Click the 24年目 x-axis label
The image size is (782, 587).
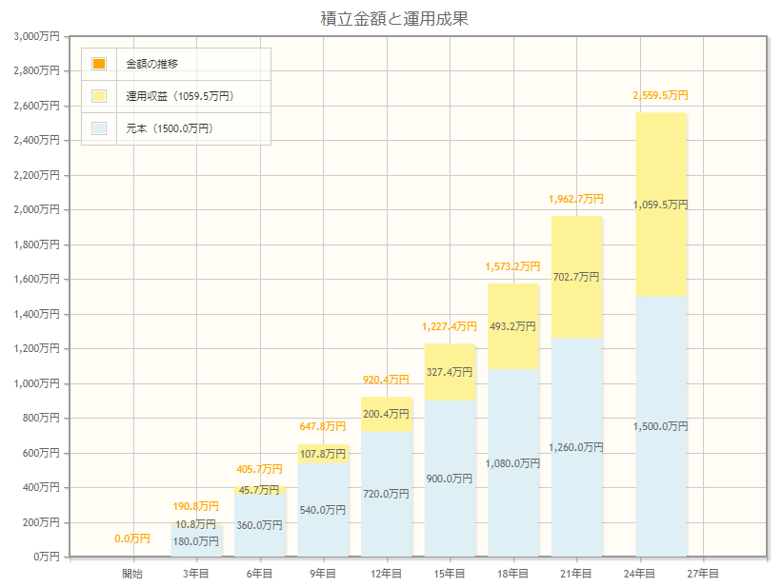pos(639,574)
